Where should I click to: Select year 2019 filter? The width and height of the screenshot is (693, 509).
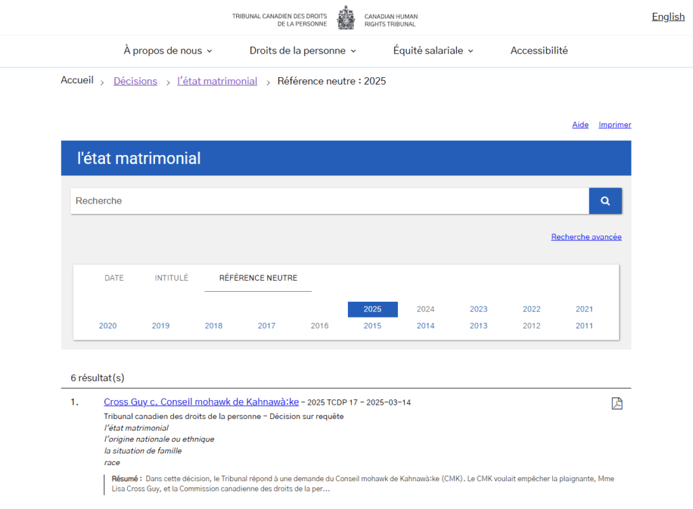coord(160,326)
